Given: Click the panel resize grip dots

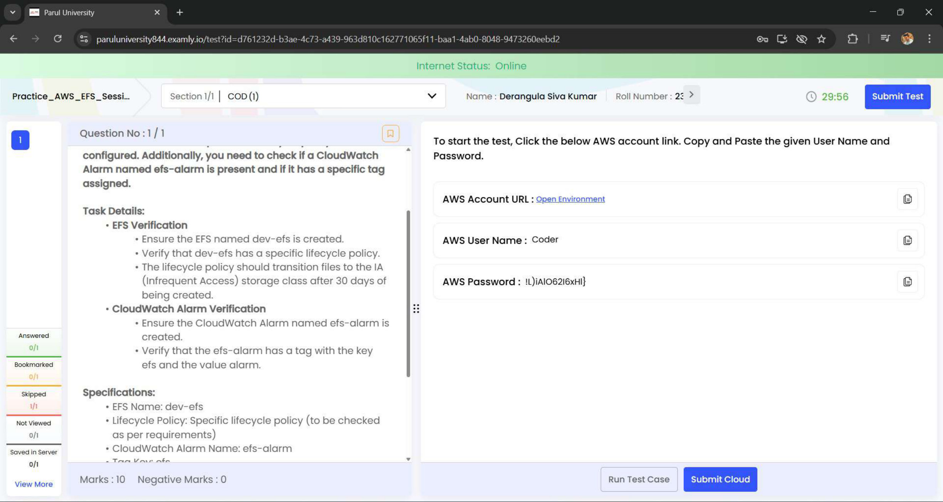Looking at the screenshot, I should [x=416, y=308].
